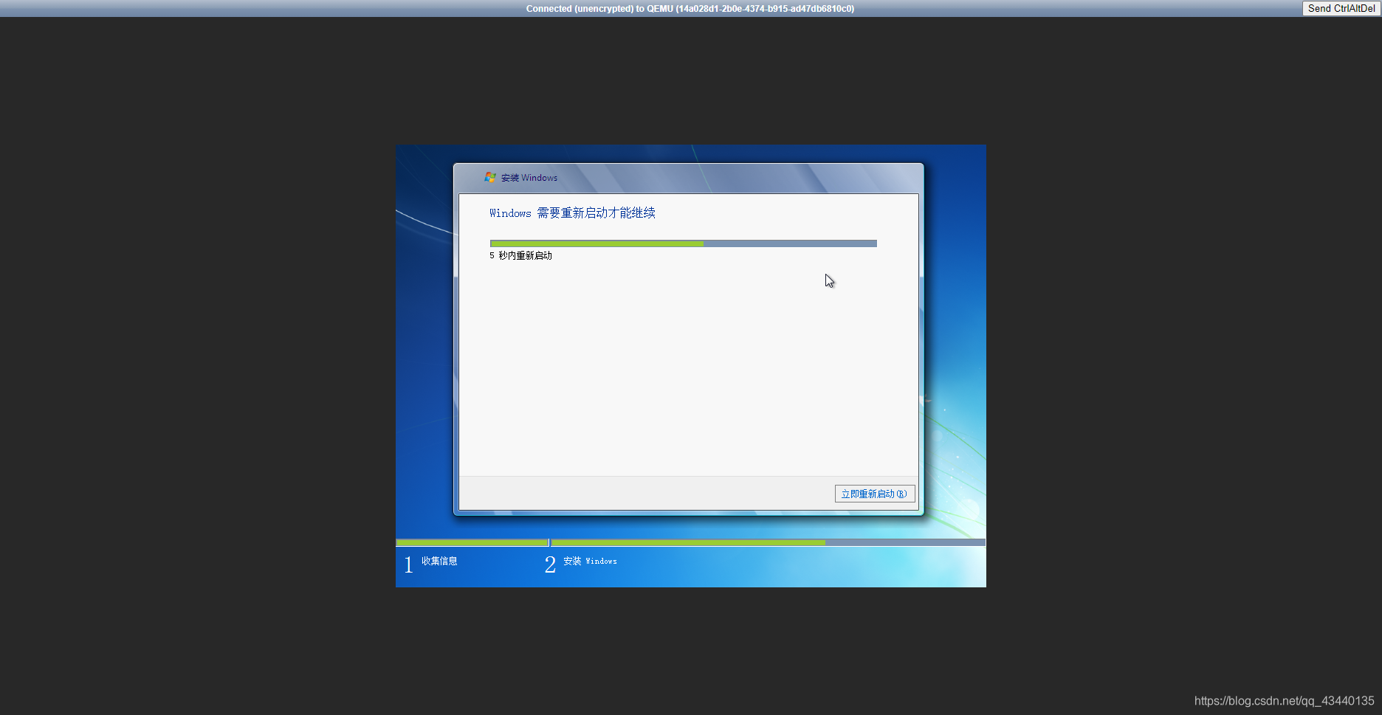
Task: Click step 1 "收集信息" label
Action: 439,561
